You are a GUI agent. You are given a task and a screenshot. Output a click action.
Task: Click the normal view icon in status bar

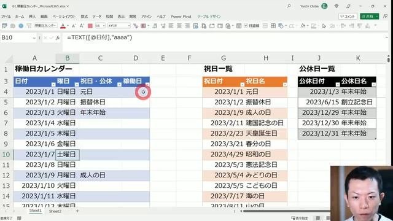(x=318, y=219)
